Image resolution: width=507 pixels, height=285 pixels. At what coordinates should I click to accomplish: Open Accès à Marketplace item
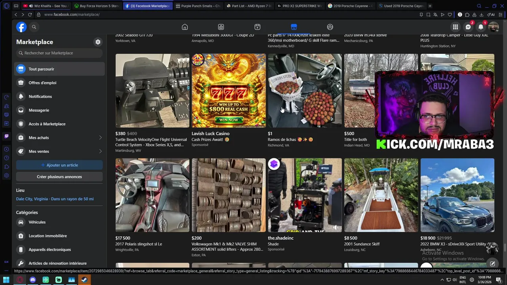pos(59,124)
